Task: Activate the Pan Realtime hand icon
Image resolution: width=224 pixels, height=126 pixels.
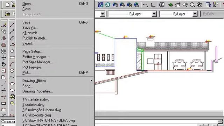Action: coord(178,5)
